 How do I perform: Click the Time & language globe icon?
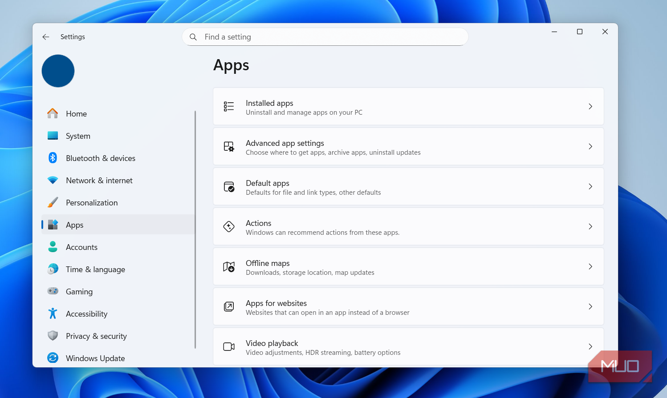(53, 269)
